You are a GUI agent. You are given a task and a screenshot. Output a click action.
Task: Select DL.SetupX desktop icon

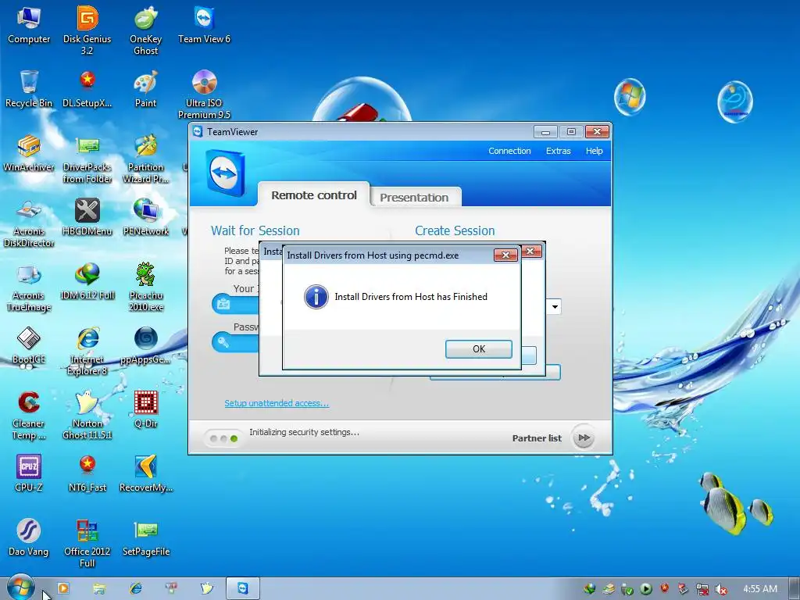point(87,89)
